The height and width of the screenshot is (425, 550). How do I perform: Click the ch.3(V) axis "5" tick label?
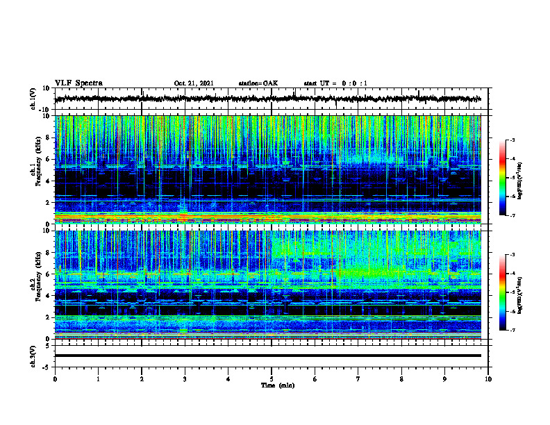(x=48, y=346)
